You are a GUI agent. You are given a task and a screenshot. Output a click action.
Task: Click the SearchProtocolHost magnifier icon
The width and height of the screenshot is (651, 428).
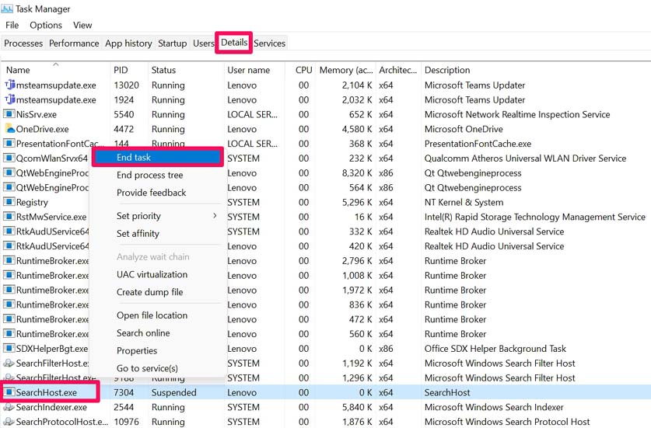point(9,421)
